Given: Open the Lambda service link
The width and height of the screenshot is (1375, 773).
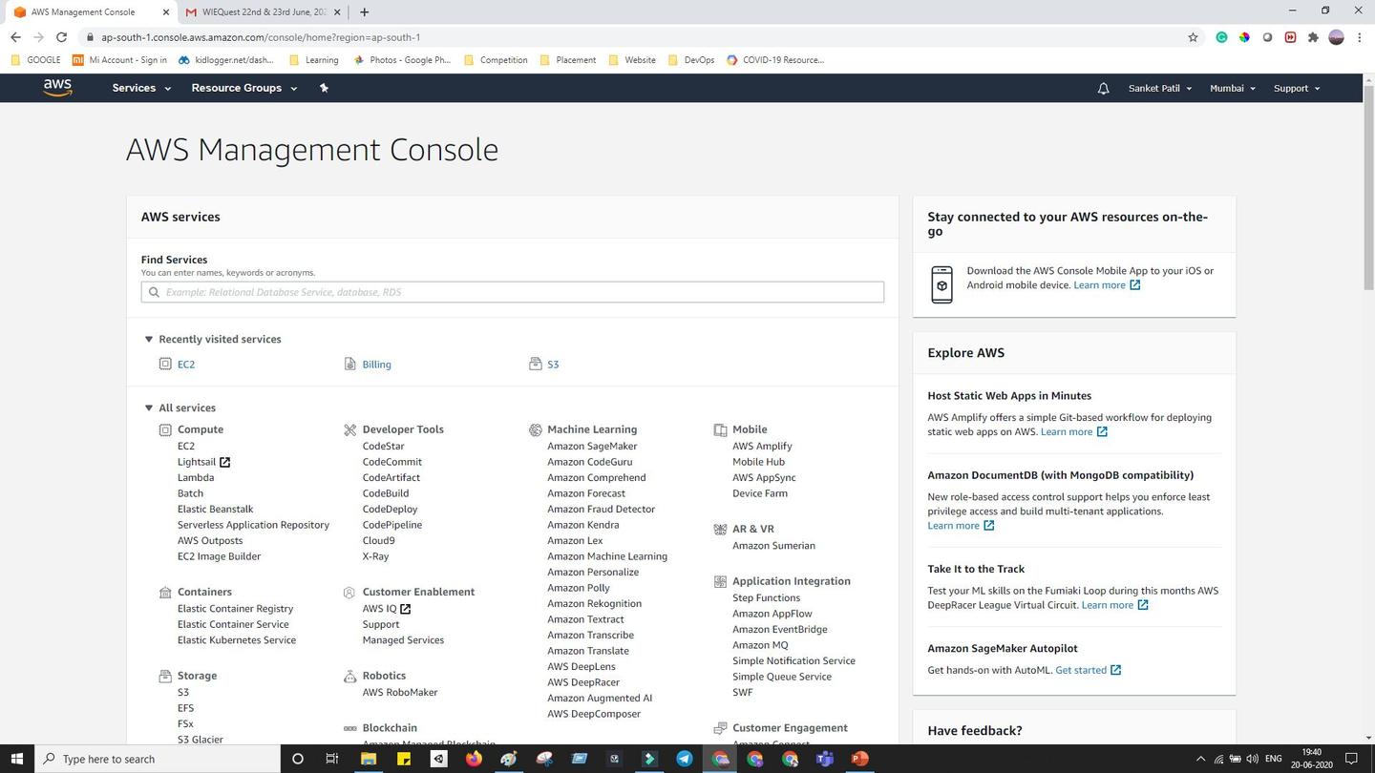Looking at the screenshot, I should pyautogui.click(x=196, y=477).
